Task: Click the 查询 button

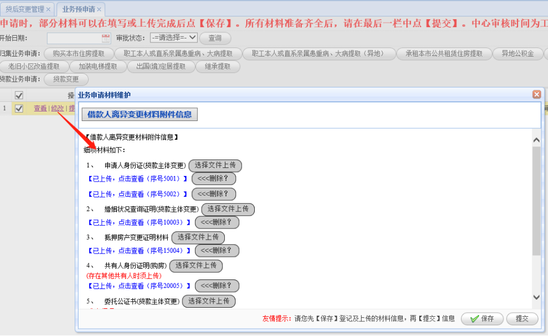Action: [215, 38]
